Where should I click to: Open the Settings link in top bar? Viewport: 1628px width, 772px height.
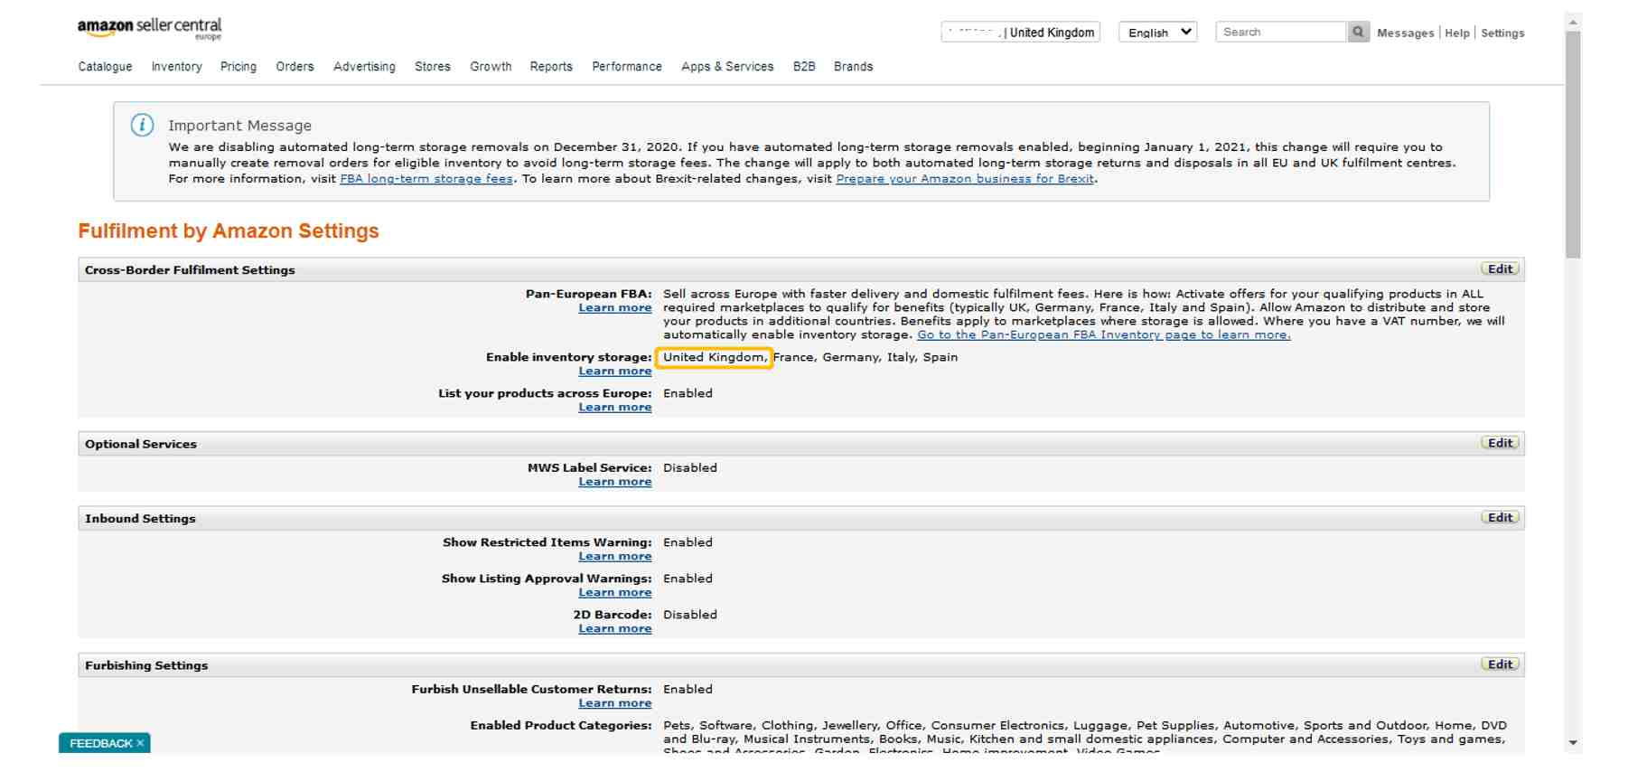point(1502,33)
